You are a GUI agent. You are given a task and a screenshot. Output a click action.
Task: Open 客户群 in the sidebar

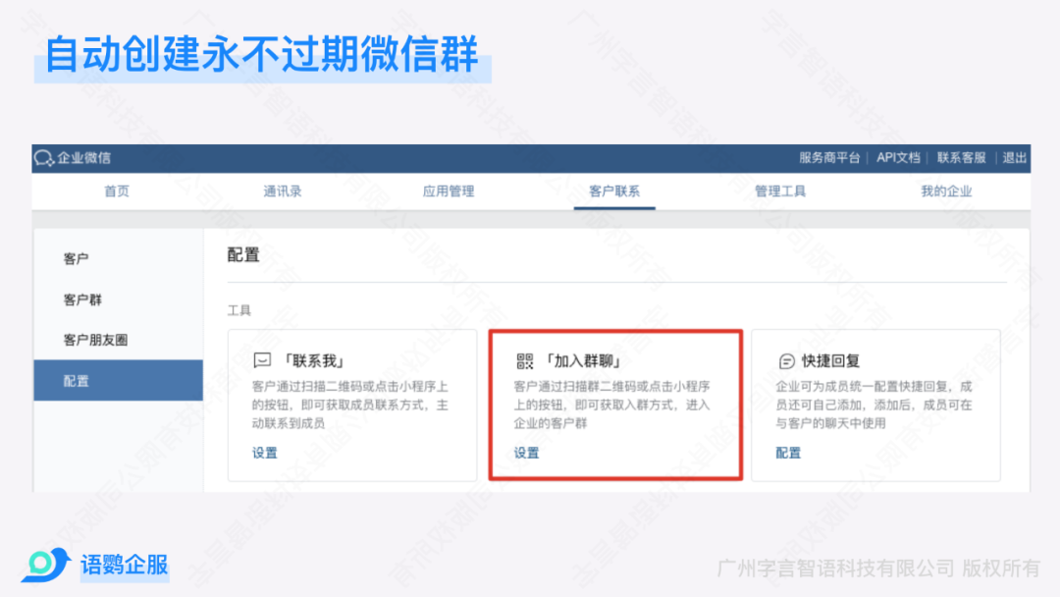(x=82, y=299)
